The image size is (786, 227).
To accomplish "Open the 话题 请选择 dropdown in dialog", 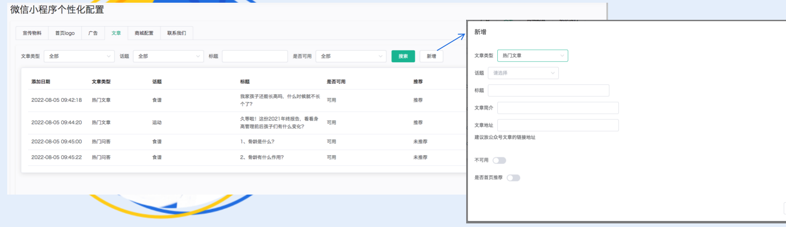I will coord(523,73).
